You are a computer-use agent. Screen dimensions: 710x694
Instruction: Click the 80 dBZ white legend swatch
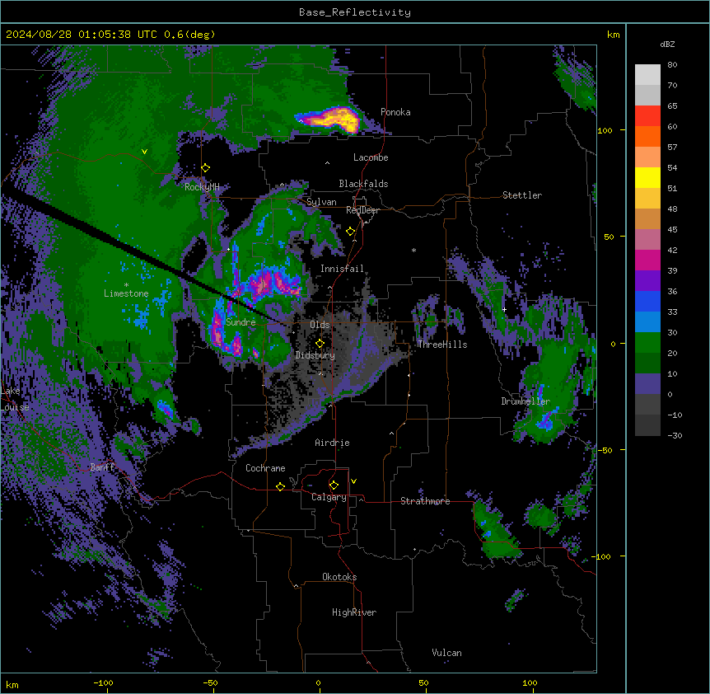647,74
